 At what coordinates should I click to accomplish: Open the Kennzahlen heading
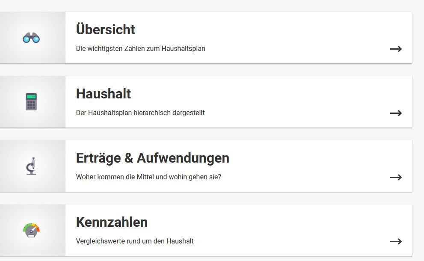coord(112,222)
